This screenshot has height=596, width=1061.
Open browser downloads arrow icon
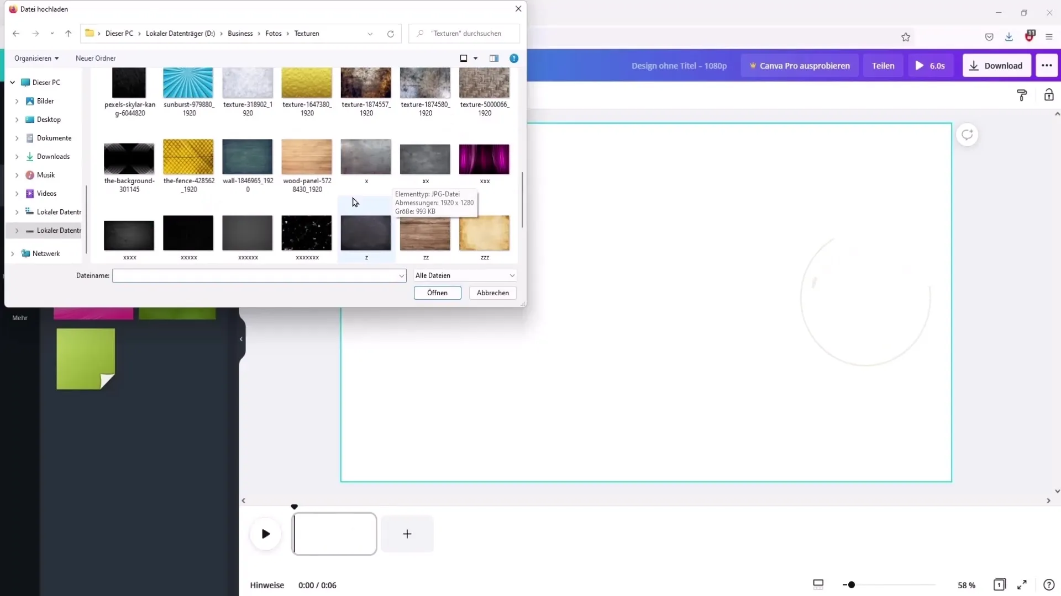click(1009, 37)
